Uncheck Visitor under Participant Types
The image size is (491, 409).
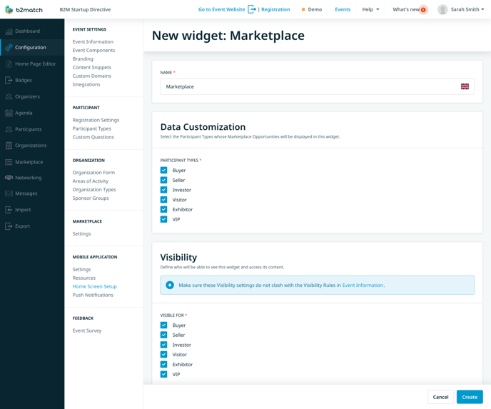(x=163, y=199)
